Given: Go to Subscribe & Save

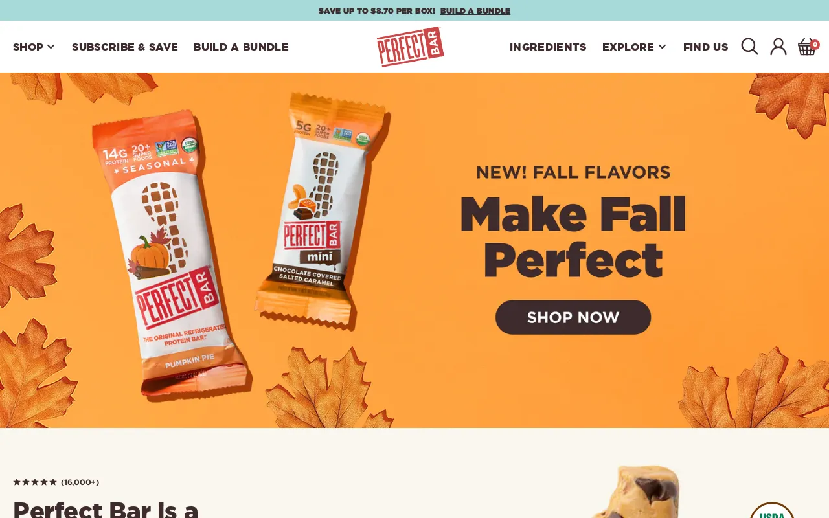Looking at the screenshot, I should click(125, 47).
